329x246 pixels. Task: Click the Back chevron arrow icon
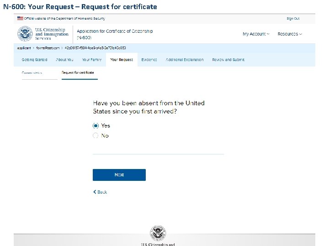[95, 192]
